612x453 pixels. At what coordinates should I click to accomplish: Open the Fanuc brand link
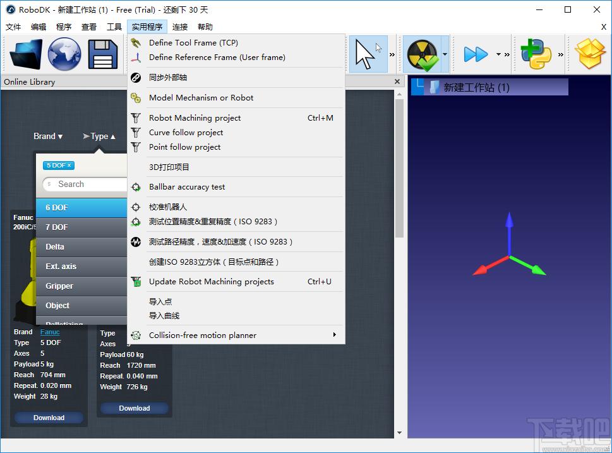click(x=50, y=332)
